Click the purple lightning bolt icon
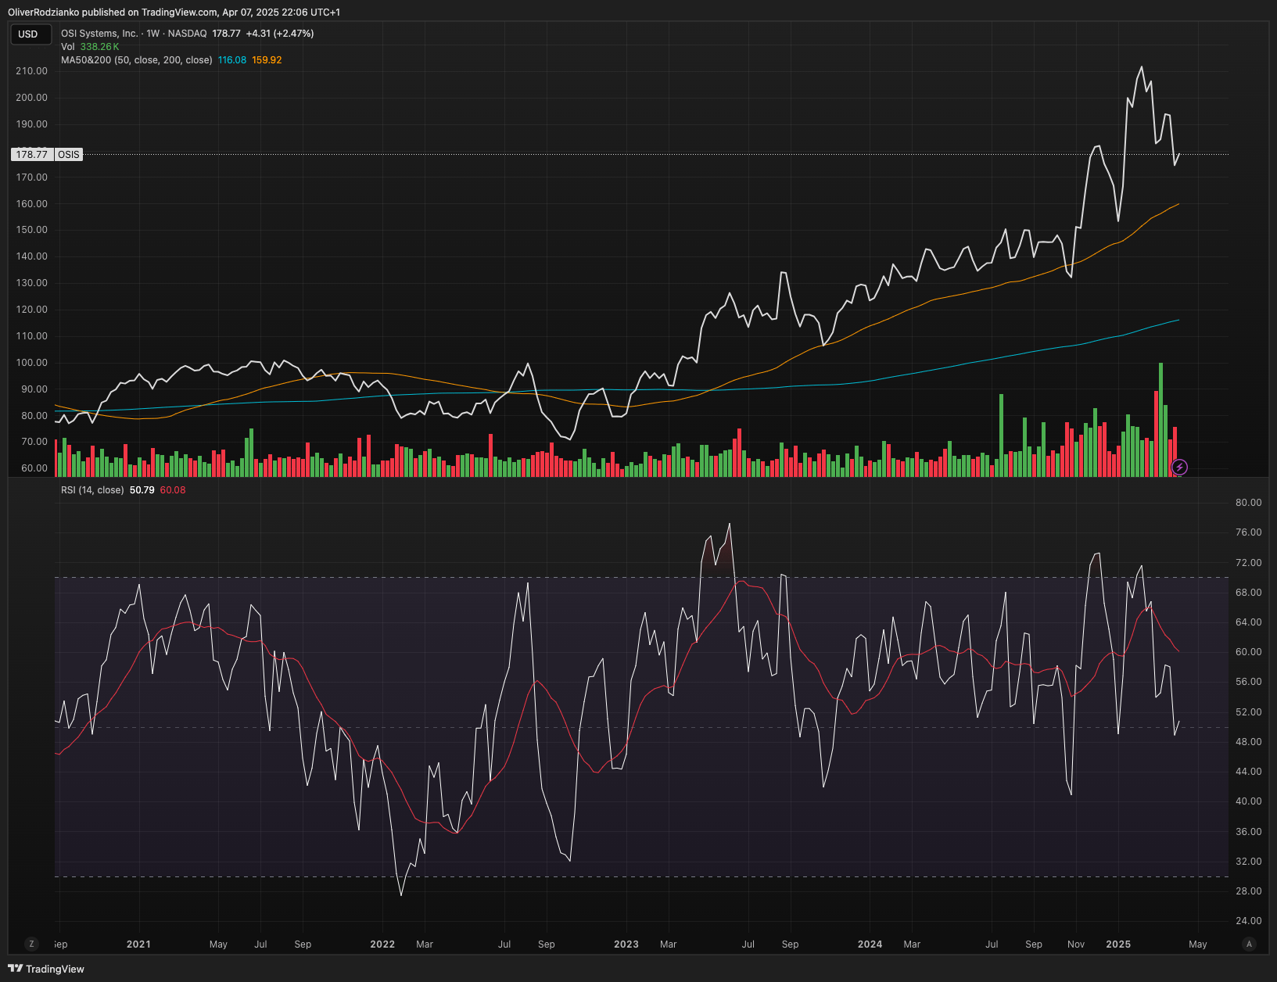 click(x=1179, y=468)
